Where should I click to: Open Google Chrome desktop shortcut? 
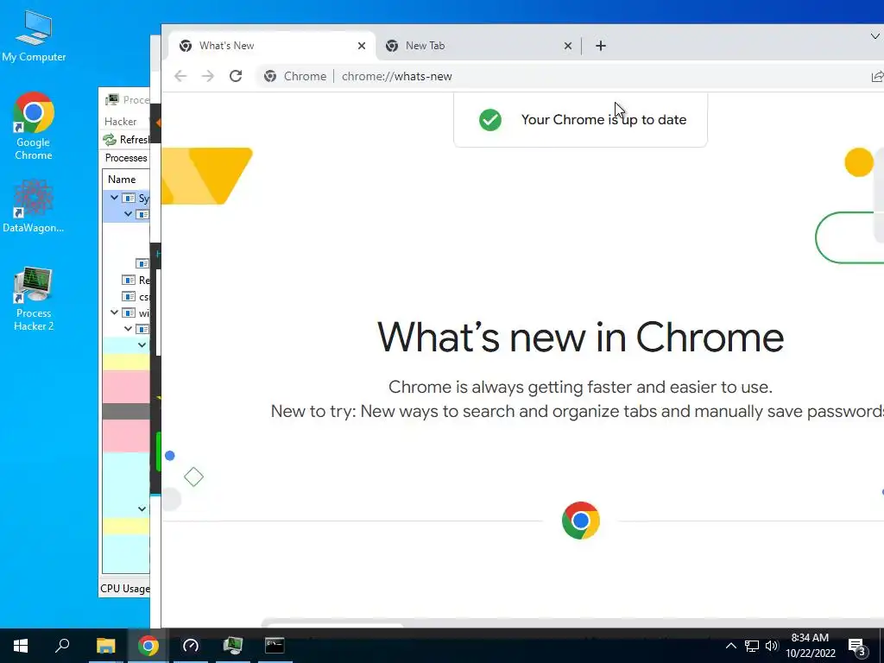tap(34, 126)
